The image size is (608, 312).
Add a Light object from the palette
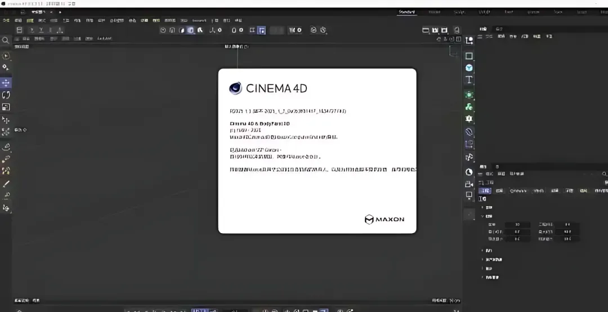click(x=469, y=195)
